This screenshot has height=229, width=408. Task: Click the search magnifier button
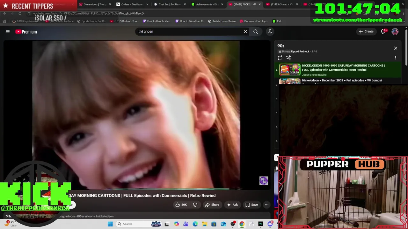coord(256,31)
